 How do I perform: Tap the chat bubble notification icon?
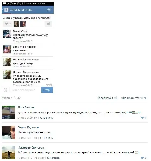(5, 4)
